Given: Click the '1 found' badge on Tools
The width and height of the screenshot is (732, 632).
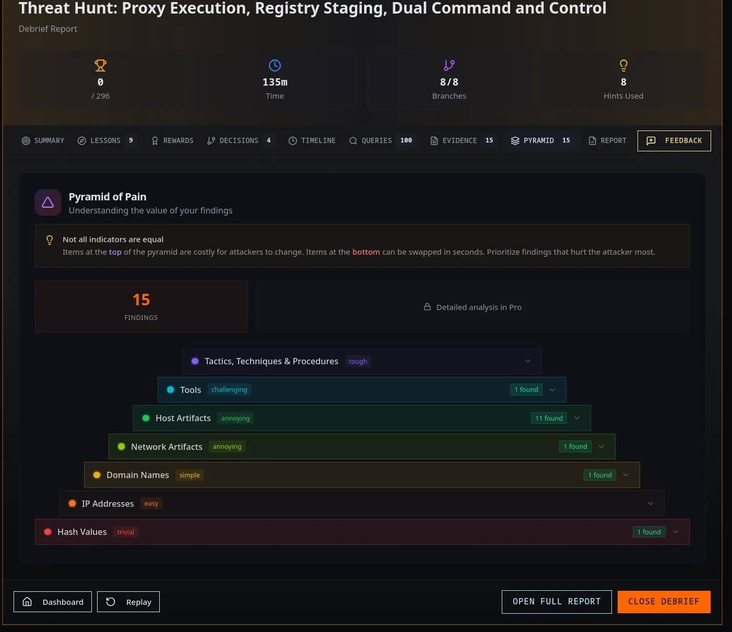Looking at the screenshot, I should 526,390.
